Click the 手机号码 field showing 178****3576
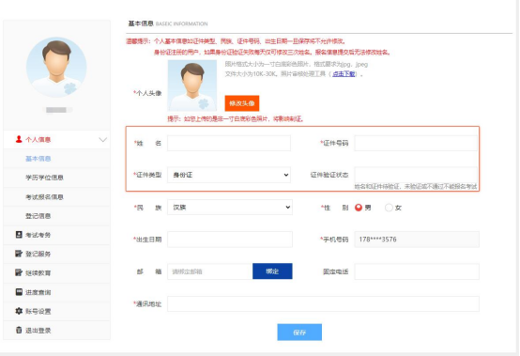Screen dimensions: 520x356 click(x=417, y=240)
